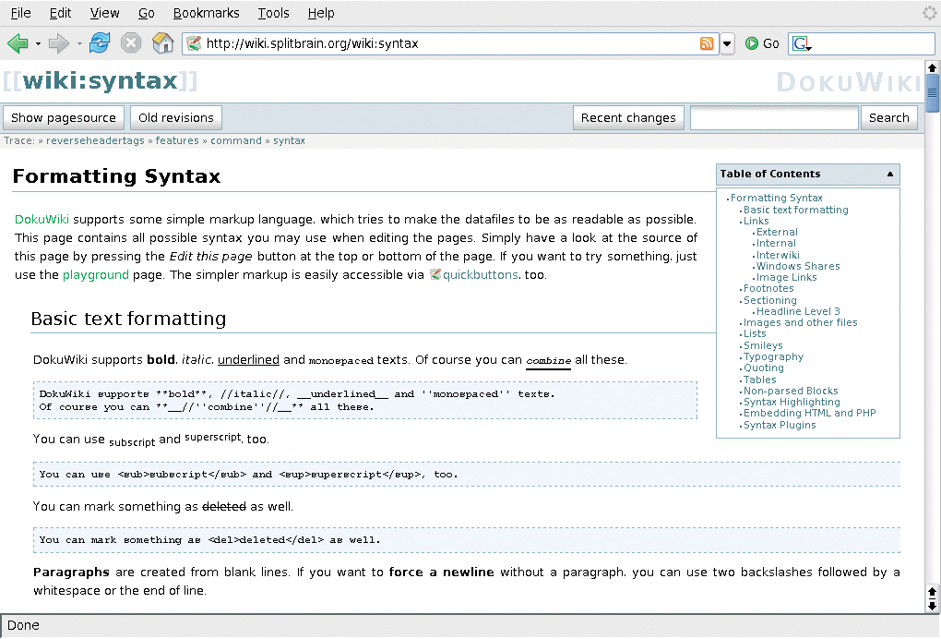The width and height of the screenshot is (941, 639).
Task: Jump to Internal in the contents
Action: point(776,243)
